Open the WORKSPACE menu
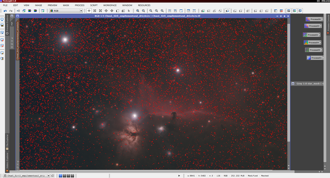This screenshot has width=330, height=178. (x=110, y=5)
